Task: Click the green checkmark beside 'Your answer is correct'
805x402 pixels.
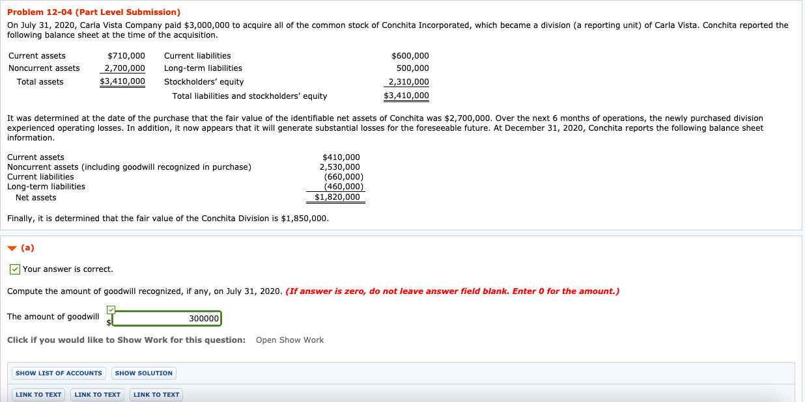Action: point(14,269)
